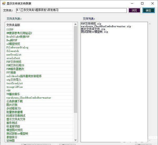
Task: Select folder PPT排版
Action: click(11, 72)
